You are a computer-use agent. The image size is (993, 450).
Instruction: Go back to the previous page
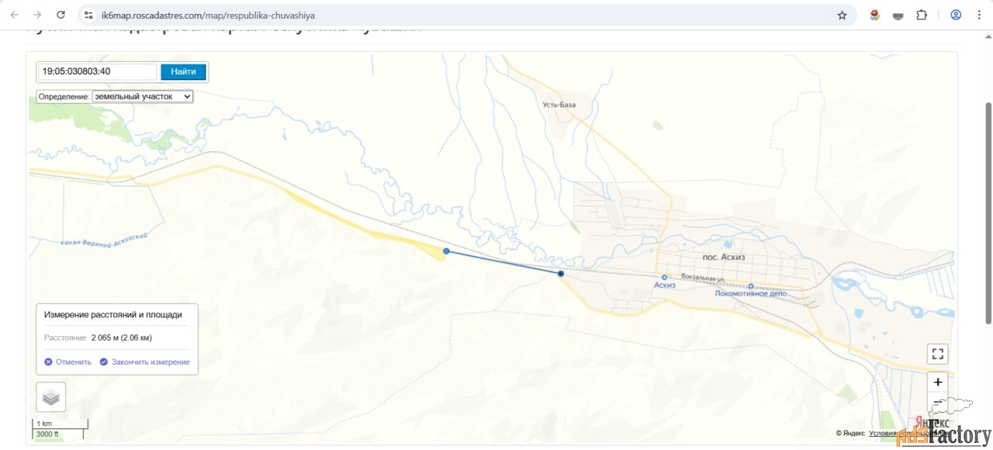click(14, 15)
